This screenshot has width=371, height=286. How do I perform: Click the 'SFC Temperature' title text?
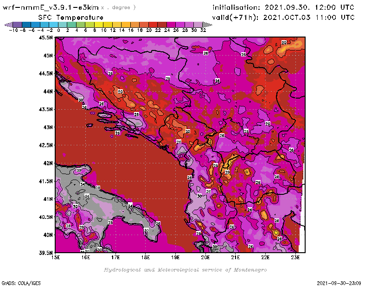tap(71, 18)
